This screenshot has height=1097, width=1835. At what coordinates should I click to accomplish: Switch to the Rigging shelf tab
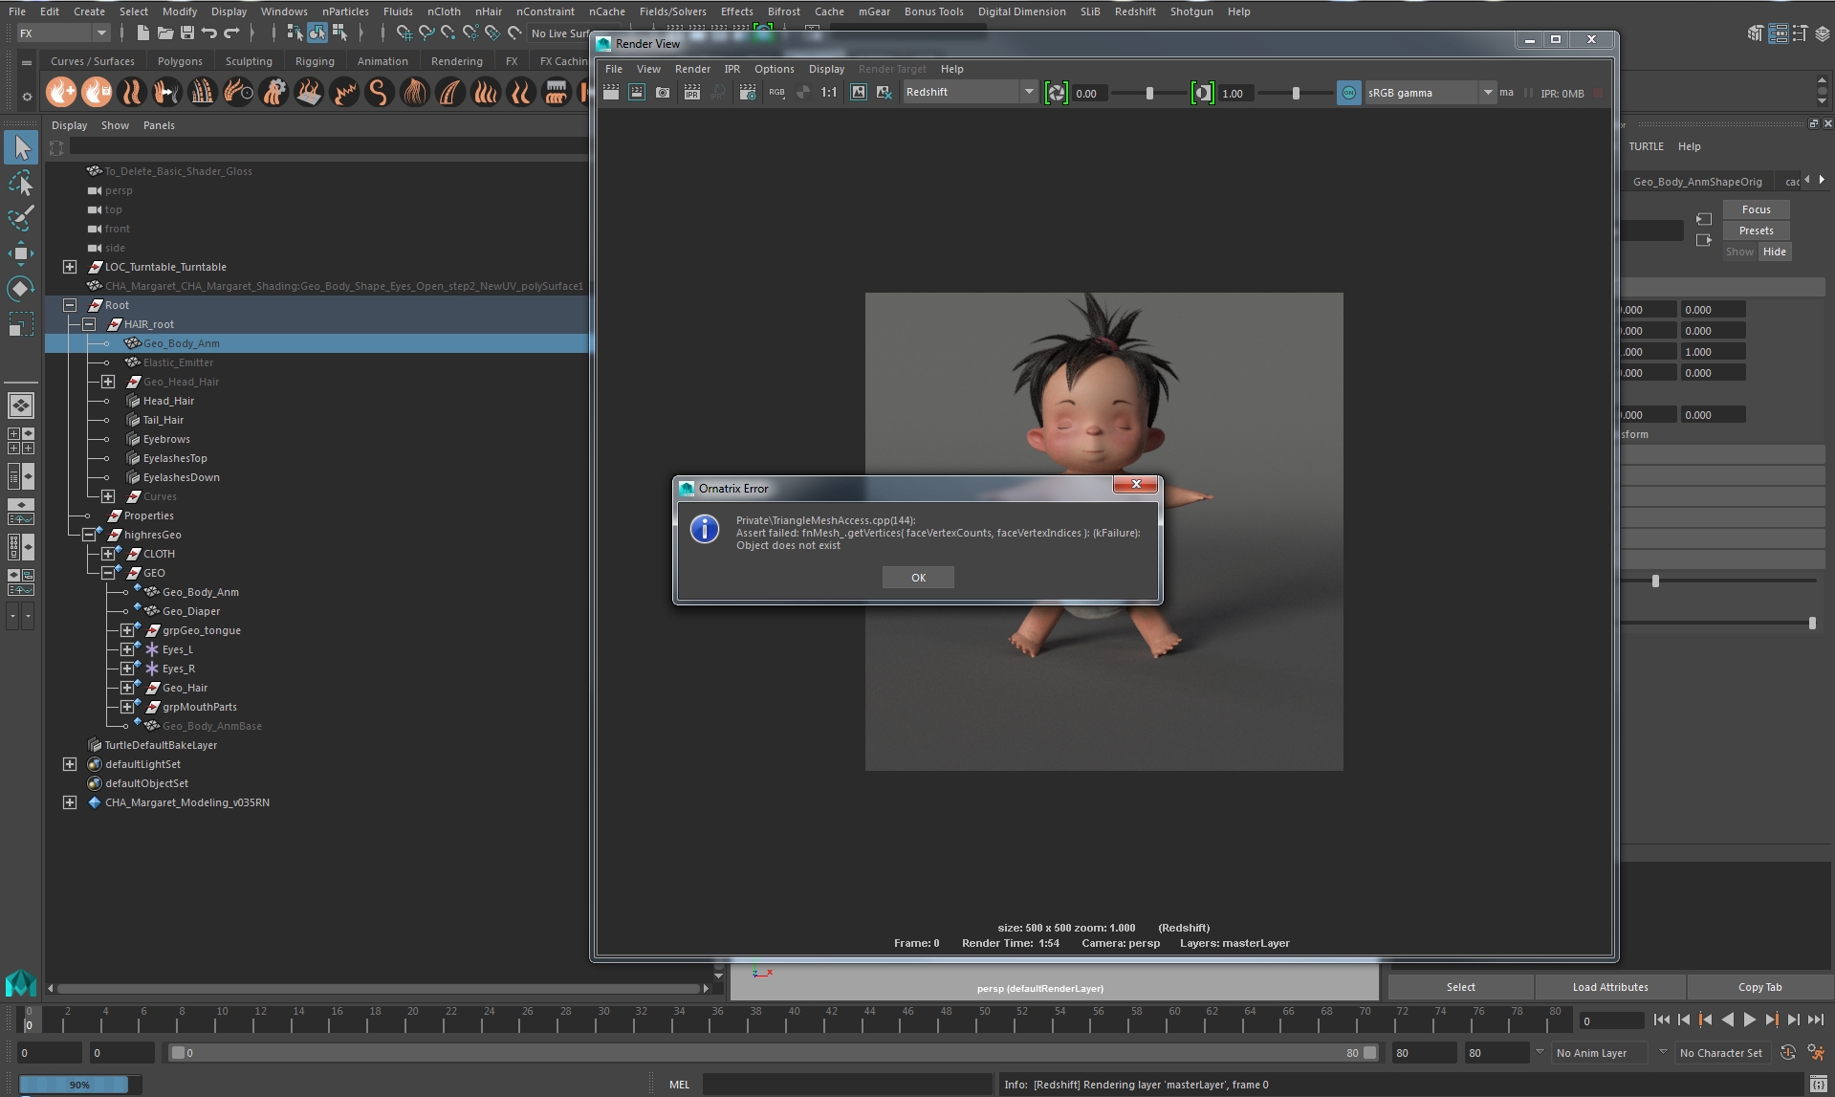(315, 61)
